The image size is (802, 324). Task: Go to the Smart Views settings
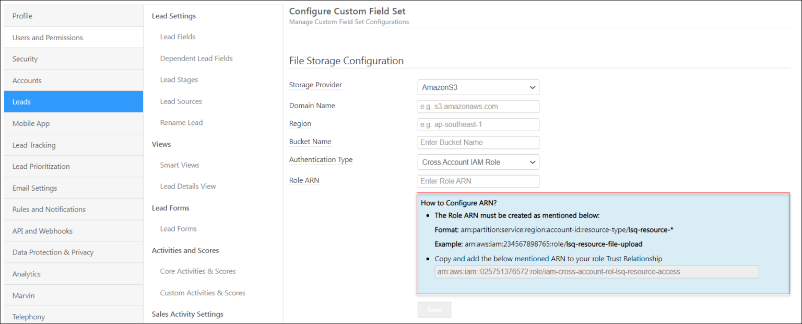click(180, 165)
